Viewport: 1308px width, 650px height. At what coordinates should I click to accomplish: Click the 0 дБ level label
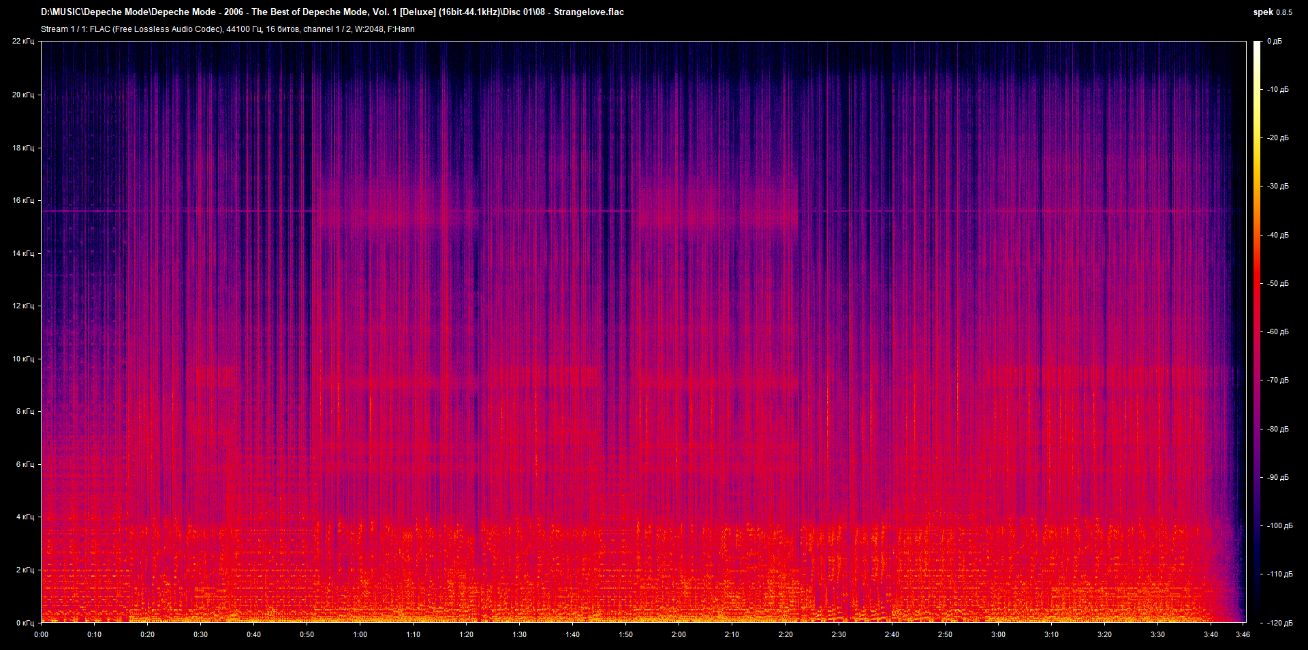tap(1274, 42)
